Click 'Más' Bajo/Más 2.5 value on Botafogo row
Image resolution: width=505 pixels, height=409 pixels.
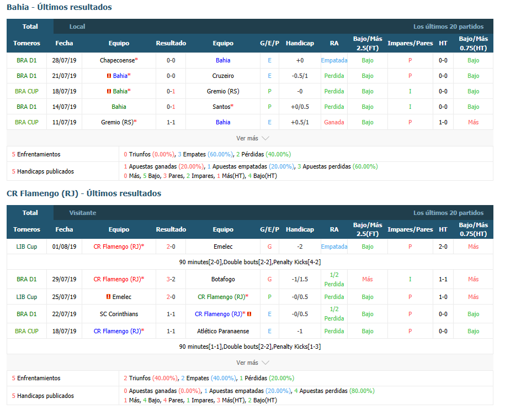[367, 279]
